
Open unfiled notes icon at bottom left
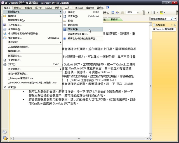tap(5, 132)
